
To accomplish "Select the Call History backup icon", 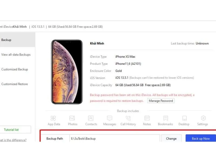I will pos(128,118).
